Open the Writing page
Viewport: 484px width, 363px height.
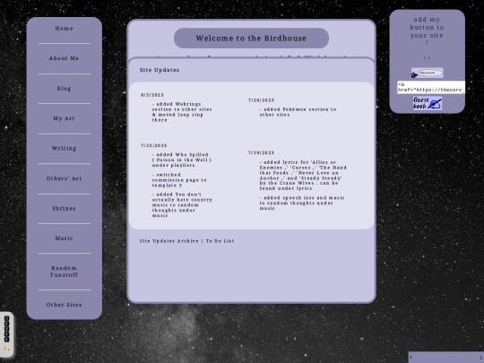pos(65,149)
